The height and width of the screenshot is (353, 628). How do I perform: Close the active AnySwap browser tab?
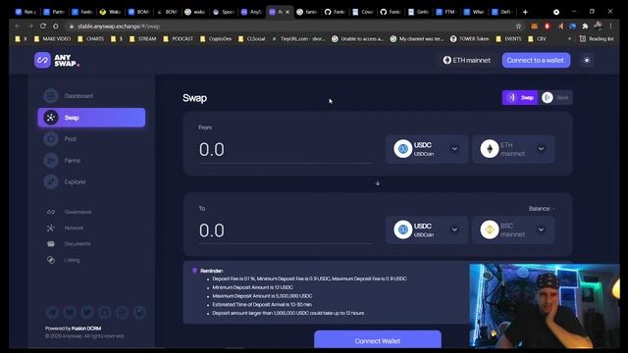click(288, 12)
